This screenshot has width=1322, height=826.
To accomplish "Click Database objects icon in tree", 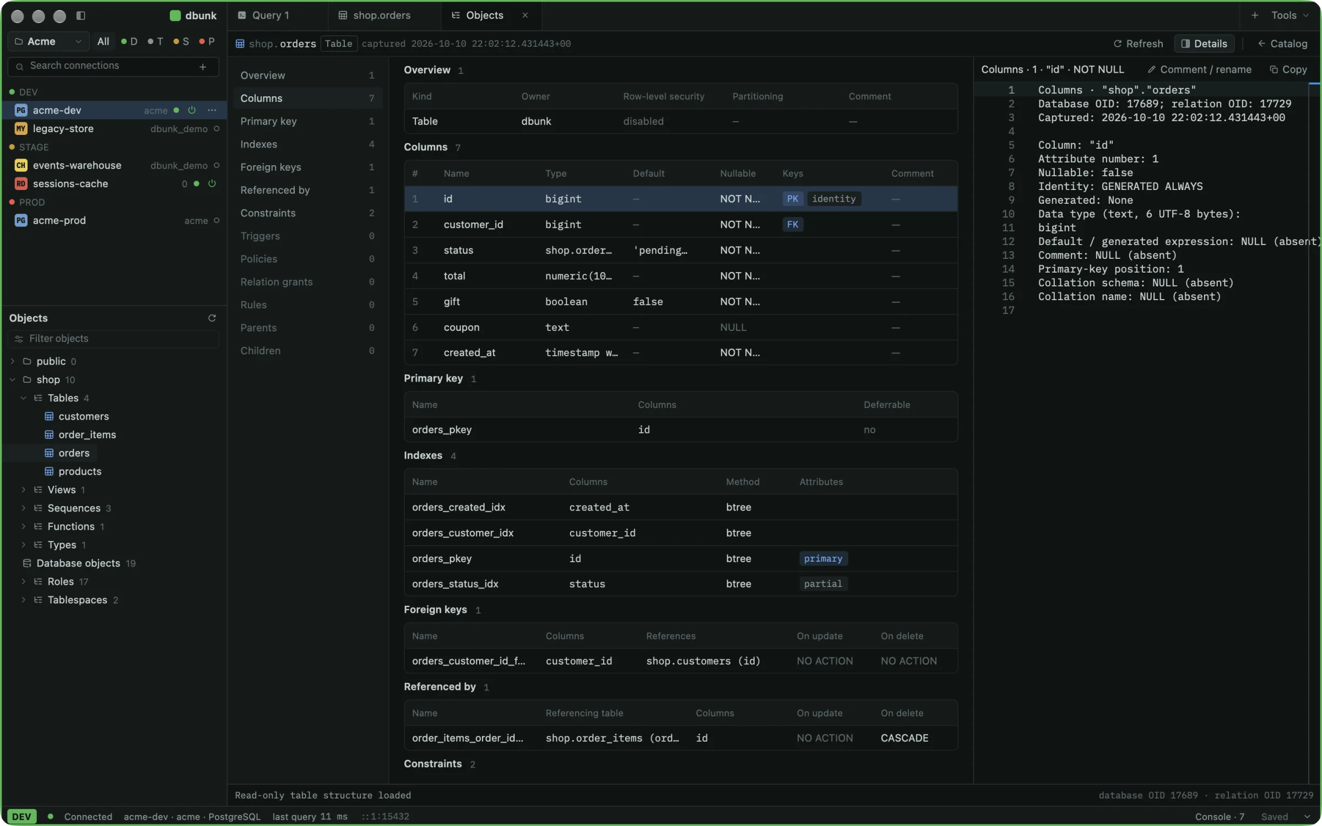I will coord(26,563).
